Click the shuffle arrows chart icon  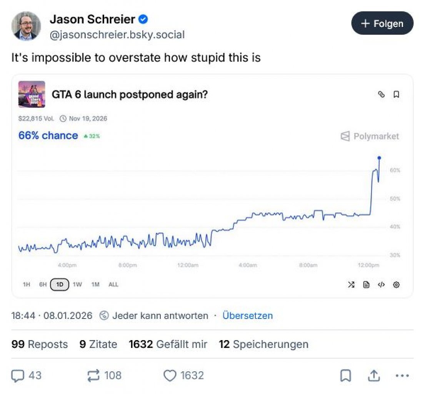coord(351,284)
